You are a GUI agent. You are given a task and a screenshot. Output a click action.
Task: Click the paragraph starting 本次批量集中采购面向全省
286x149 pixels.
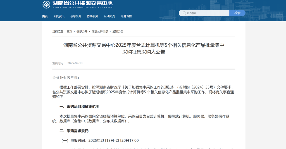[x=141, y=119]
